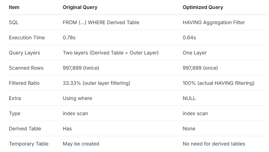Click the "NULL" value in Extra row
Viewport: 269px width, 152px height.
coord(189,98)
